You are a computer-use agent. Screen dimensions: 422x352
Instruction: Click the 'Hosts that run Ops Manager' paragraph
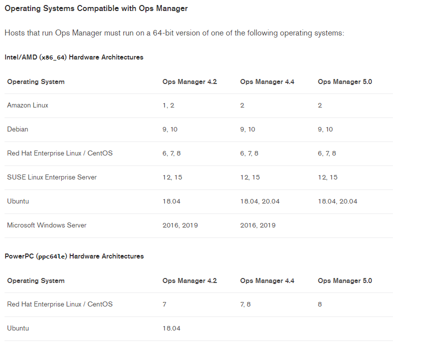click(174, 33)
